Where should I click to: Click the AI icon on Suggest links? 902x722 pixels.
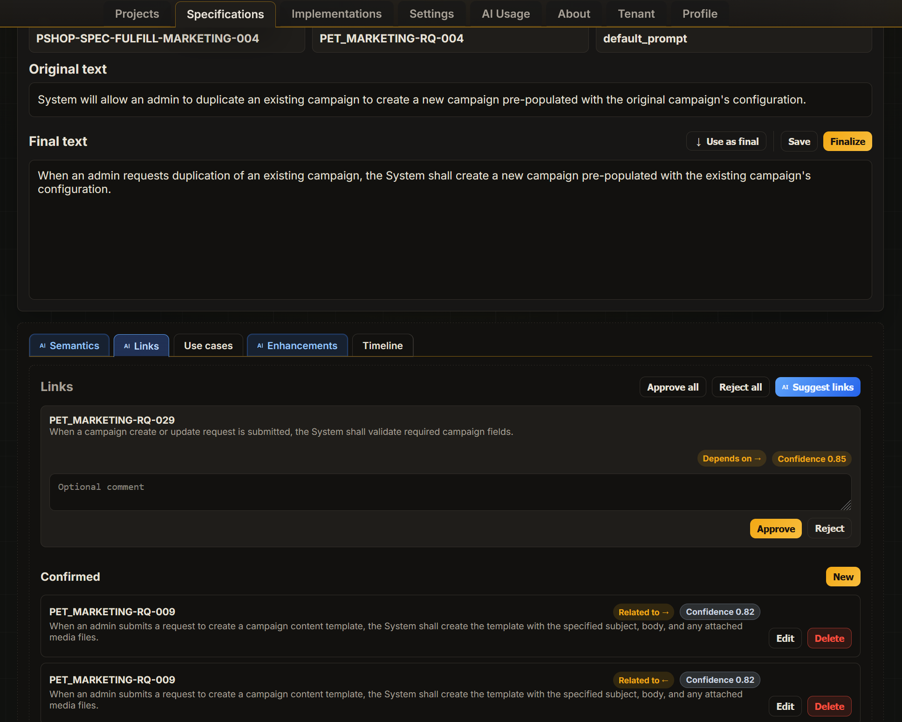tap(785, 387)
